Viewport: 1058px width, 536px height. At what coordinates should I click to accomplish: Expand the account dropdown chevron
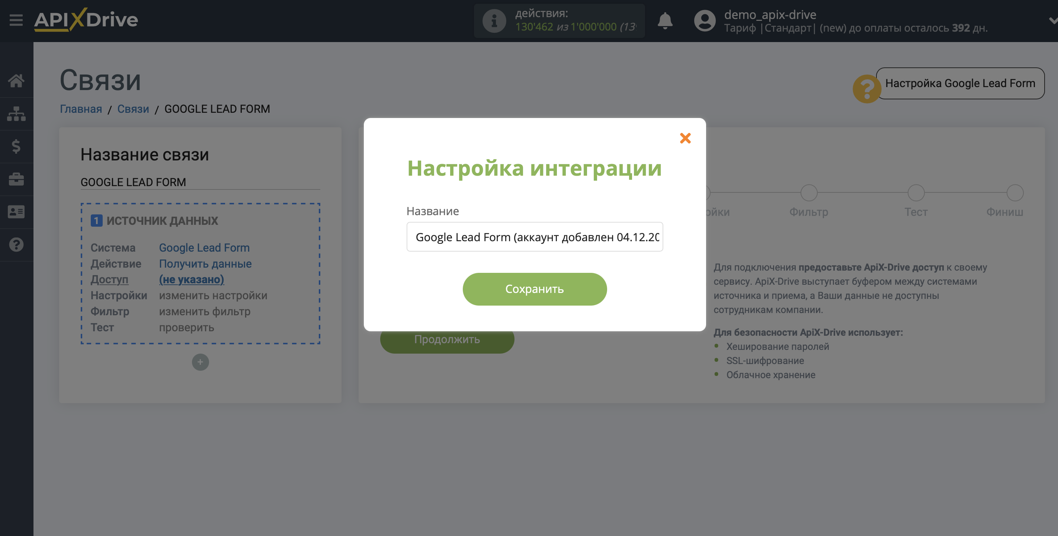point(1053,20)
